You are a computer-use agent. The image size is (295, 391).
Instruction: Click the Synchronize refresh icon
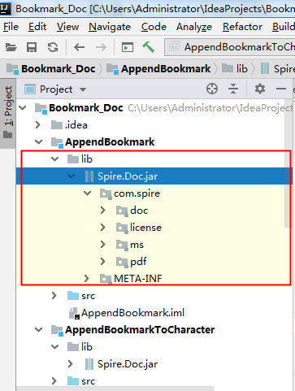click(53, 47)
